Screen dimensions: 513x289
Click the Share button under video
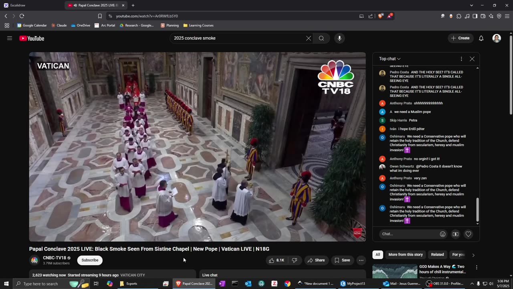click(316, 260)
